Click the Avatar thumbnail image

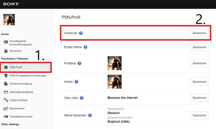pos(115,82)
